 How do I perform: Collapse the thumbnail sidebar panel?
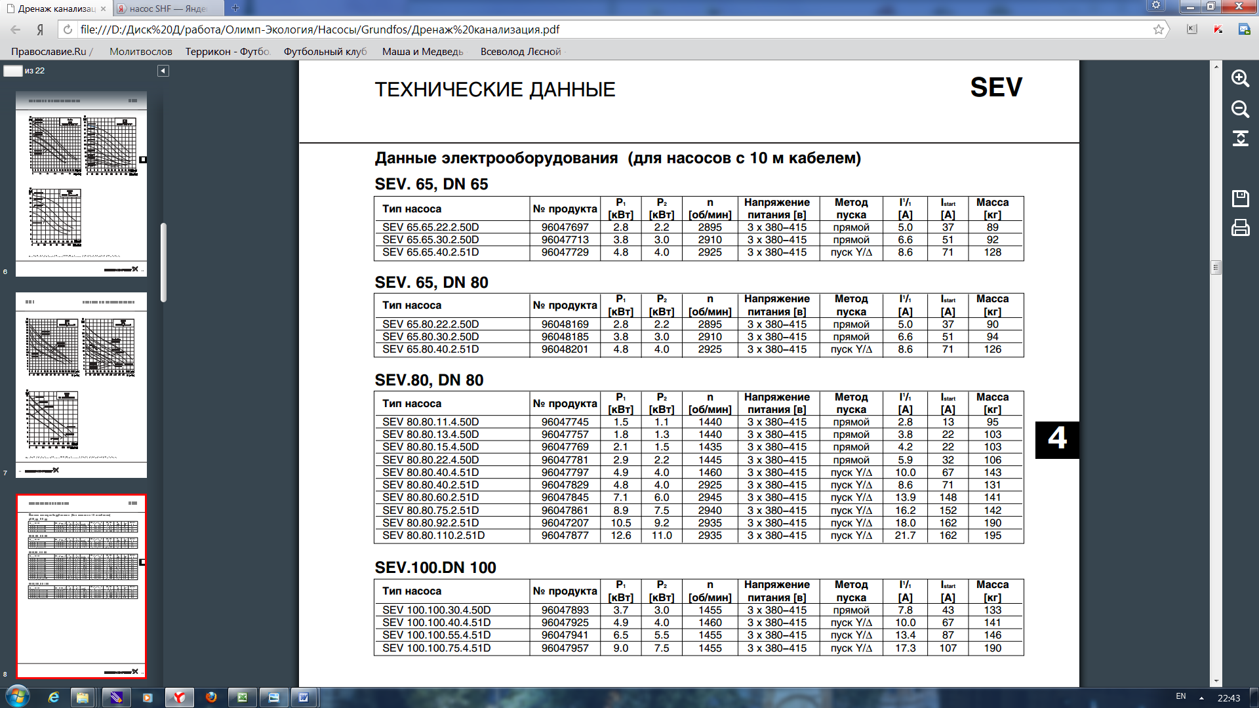163,71
